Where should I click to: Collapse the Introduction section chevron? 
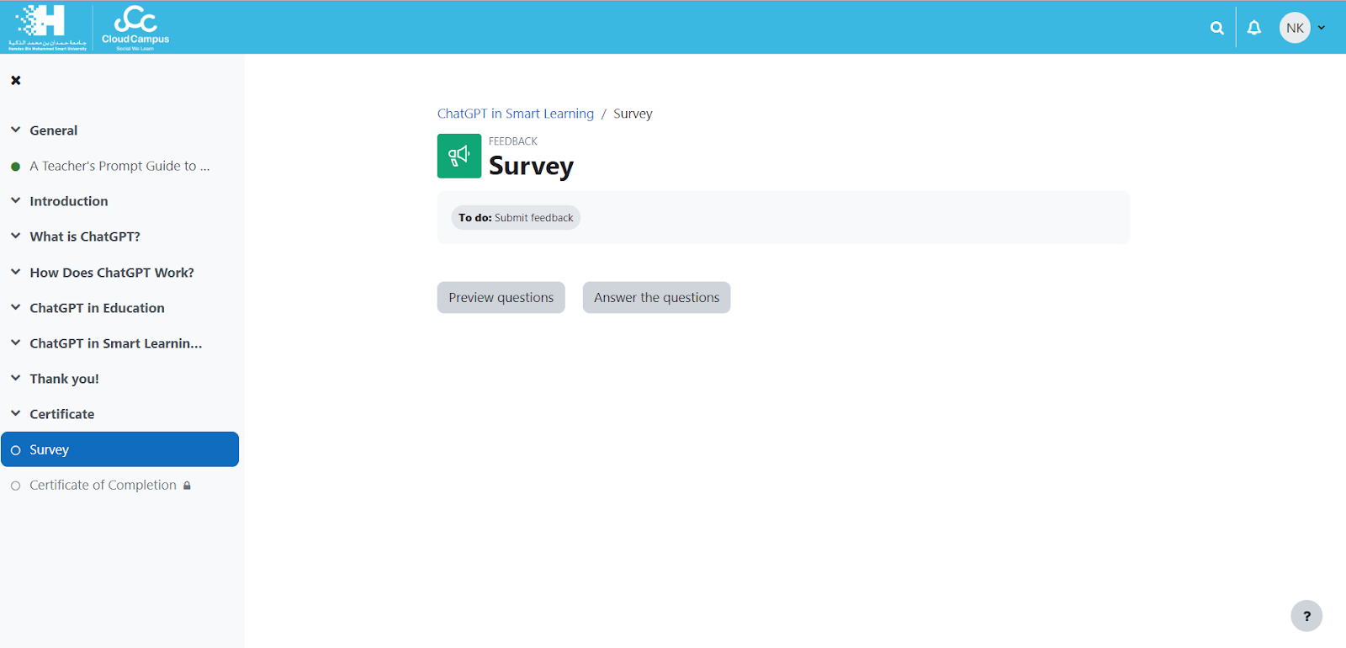(15, 200)
